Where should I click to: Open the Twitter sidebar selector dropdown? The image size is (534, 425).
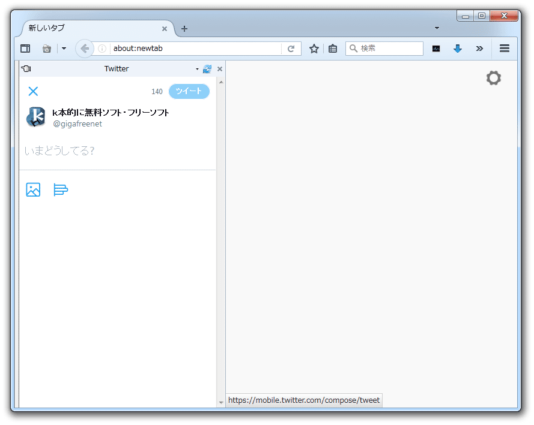pyautogui.click(x=197, y=69)
